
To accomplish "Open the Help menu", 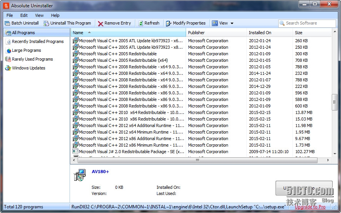I will 55,15.
